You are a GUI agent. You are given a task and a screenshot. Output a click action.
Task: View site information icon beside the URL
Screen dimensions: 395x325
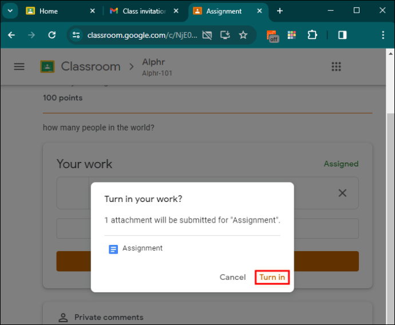[76, 35]
